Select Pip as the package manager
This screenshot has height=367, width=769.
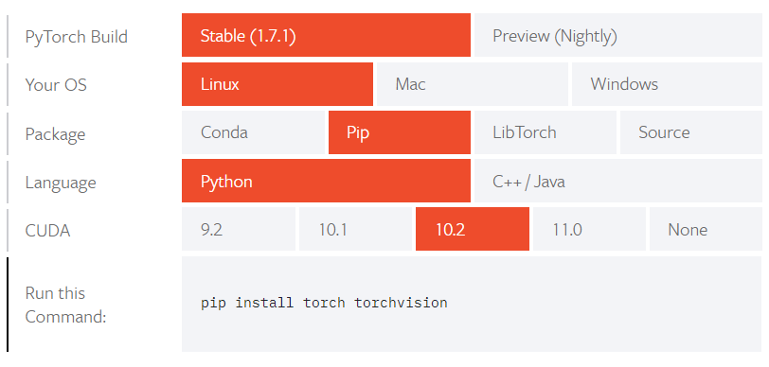tap(400, 132)
